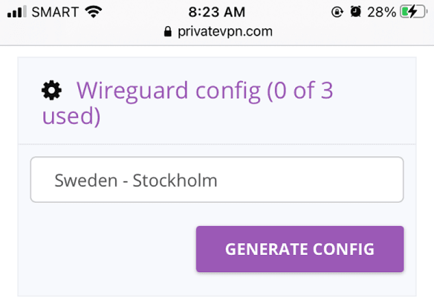The width and height of the screenshot is (434, 307).
Task: Click the "(0 of 3" usage count text
Action: (x=299, y=90)
